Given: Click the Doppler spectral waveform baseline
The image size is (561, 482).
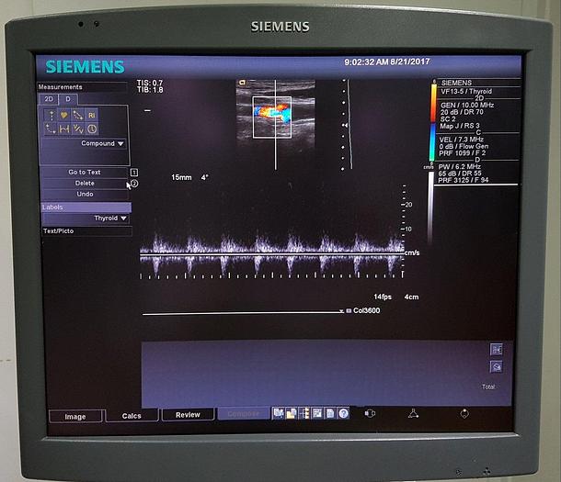Looking at the screenshot, I should (272, 253).
